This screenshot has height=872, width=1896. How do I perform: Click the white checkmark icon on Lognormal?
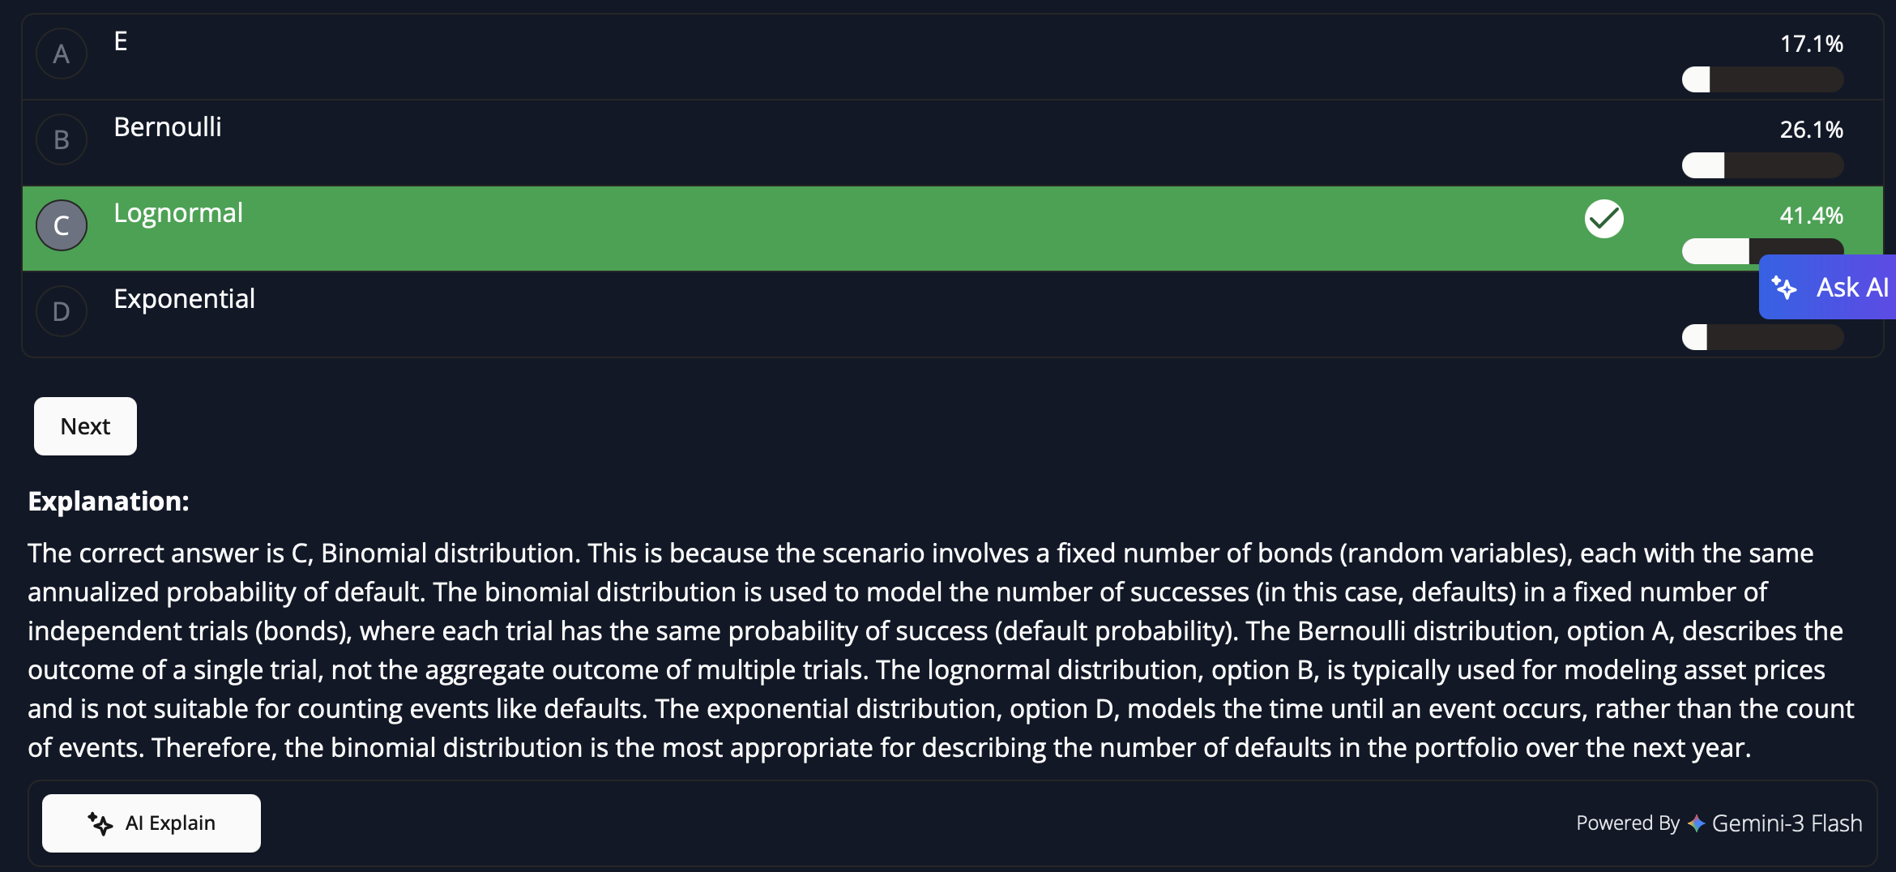[x=1603, y=219]
